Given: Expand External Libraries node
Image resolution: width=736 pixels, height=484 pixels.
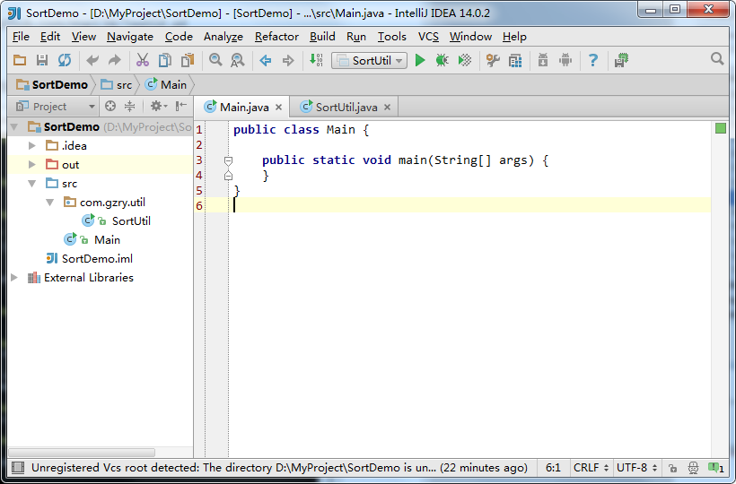Looking at the screenshot, I should (x=14, y=277).
